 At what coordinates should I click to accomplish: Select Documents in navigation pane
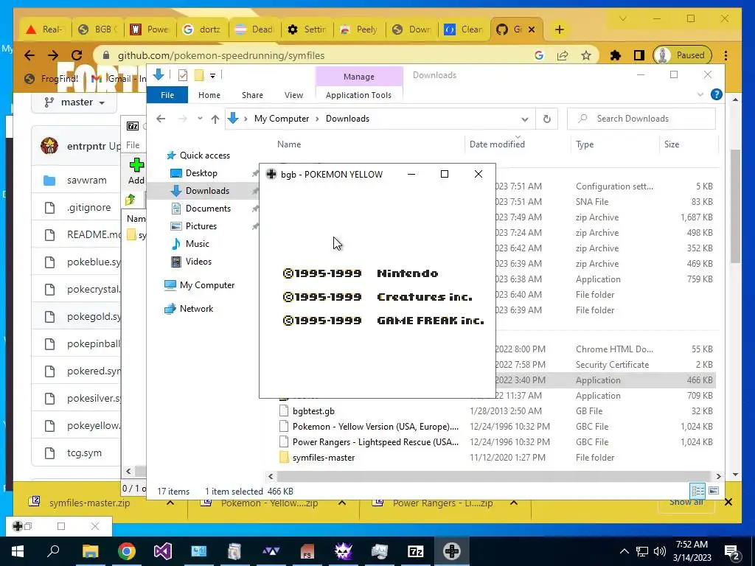[208, 209]
